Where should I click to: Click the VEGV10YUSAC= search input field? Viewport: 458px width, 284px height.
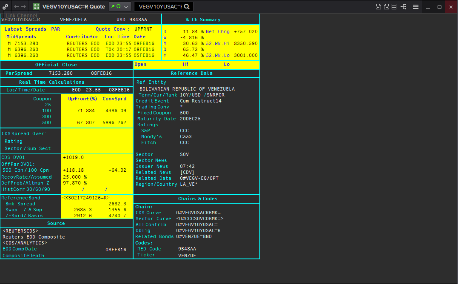(x=160, y=6)
